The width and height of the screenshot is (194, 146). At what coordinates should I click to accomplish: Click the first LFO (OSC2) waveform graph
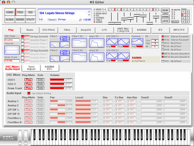click(x=112, y=55)
